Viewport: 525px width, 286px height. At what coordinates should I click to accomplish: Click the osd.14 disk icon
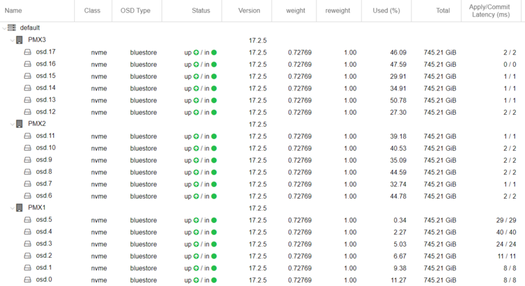pos(28,88)
